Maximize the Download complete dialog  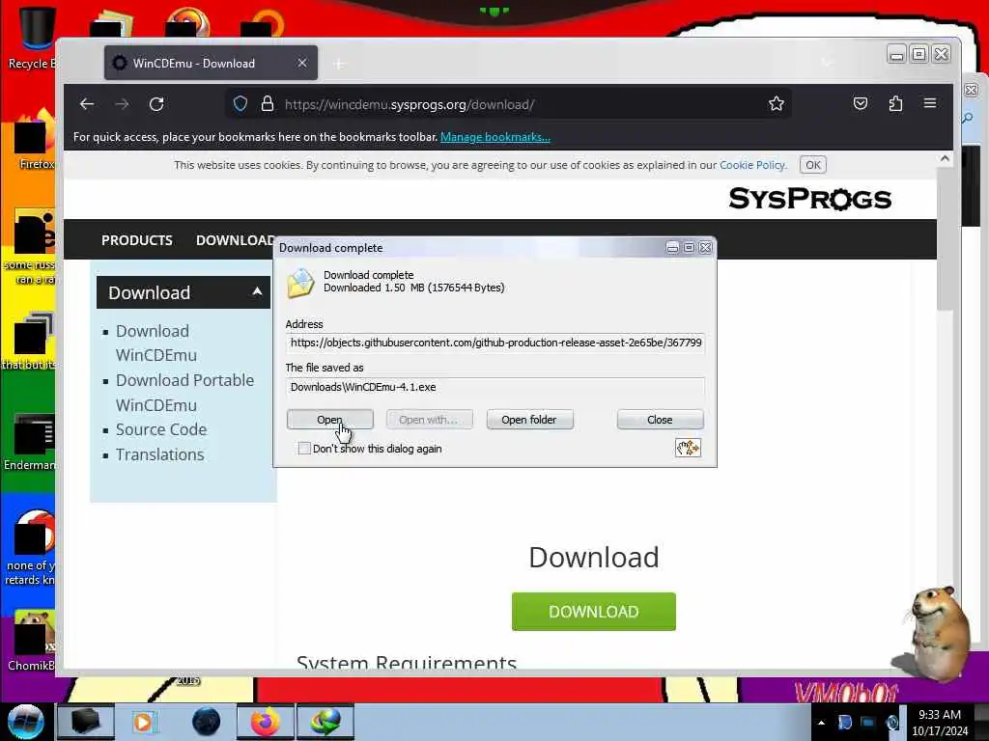(689, 248)
